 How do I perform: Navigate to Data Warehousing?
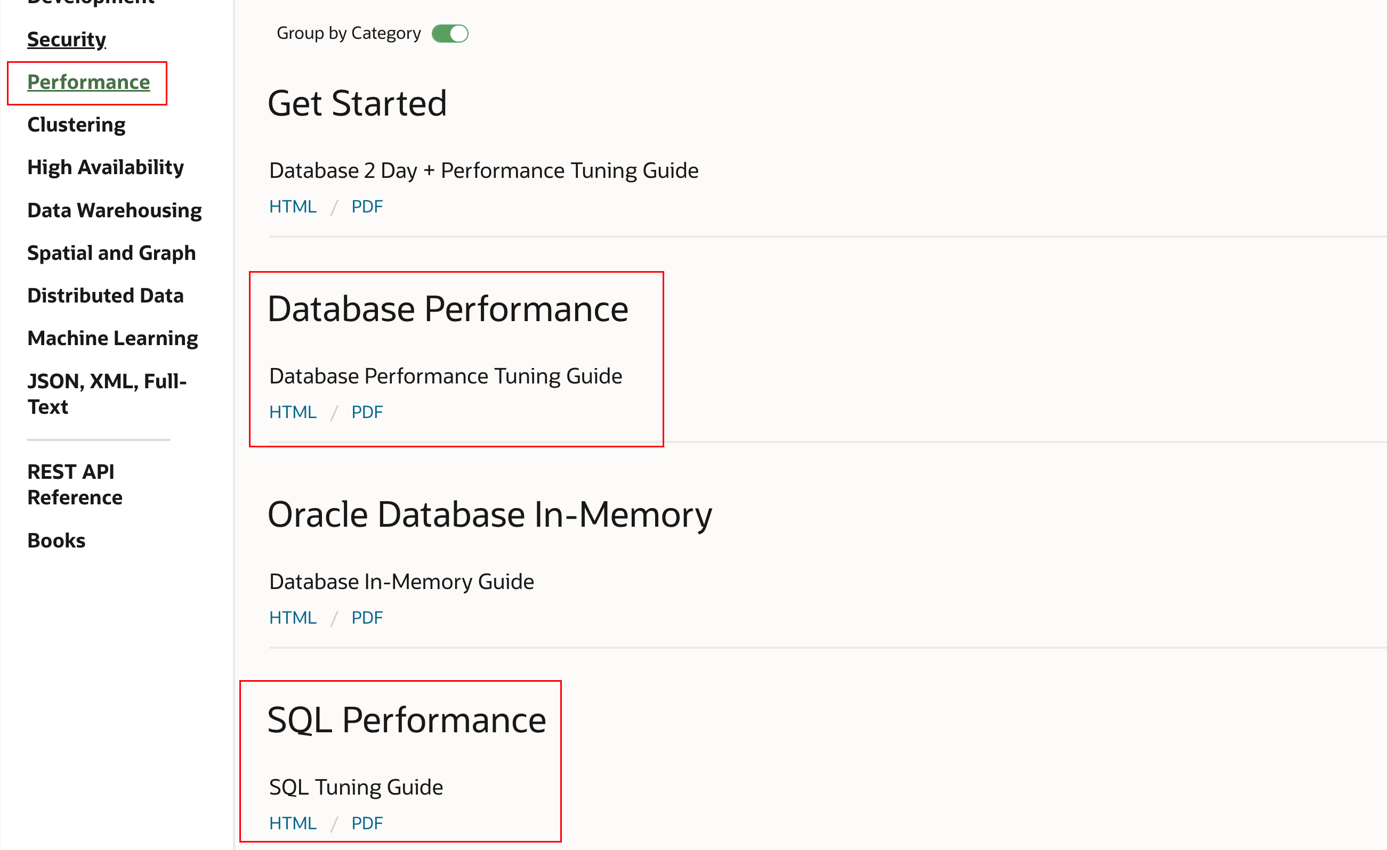pyautogui.click(x=114, y=210)
